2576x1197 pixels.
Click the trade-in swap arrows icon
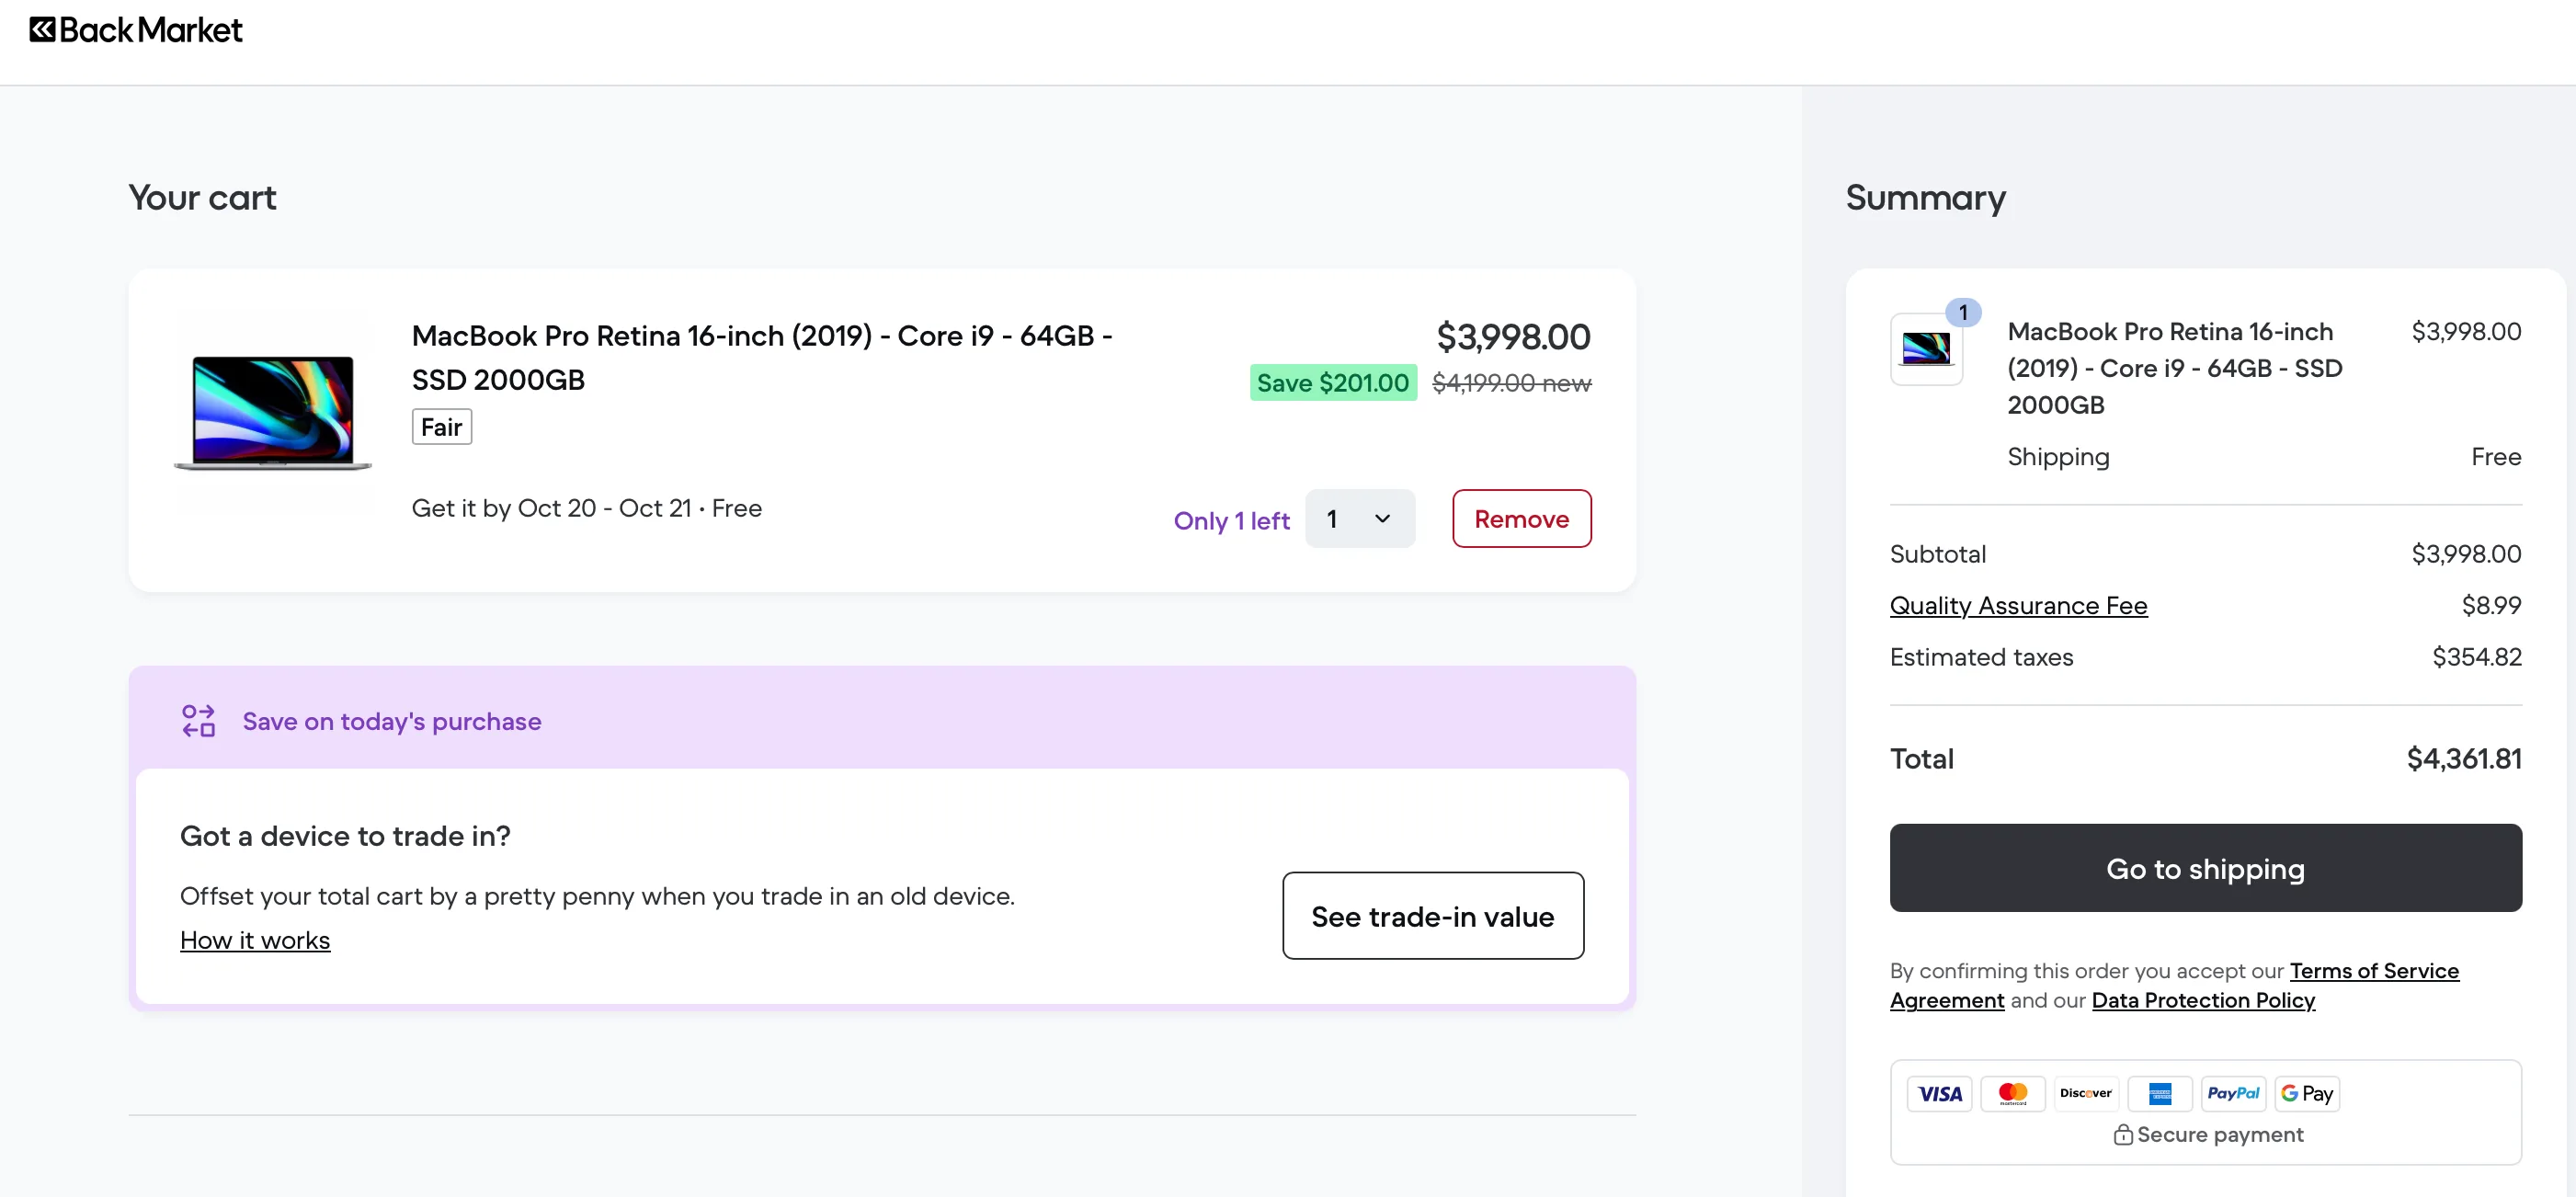[x=198, y=721]
